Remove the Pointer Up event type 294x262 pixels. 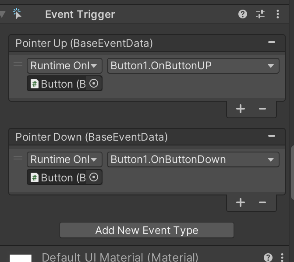(x=272, y=42)
